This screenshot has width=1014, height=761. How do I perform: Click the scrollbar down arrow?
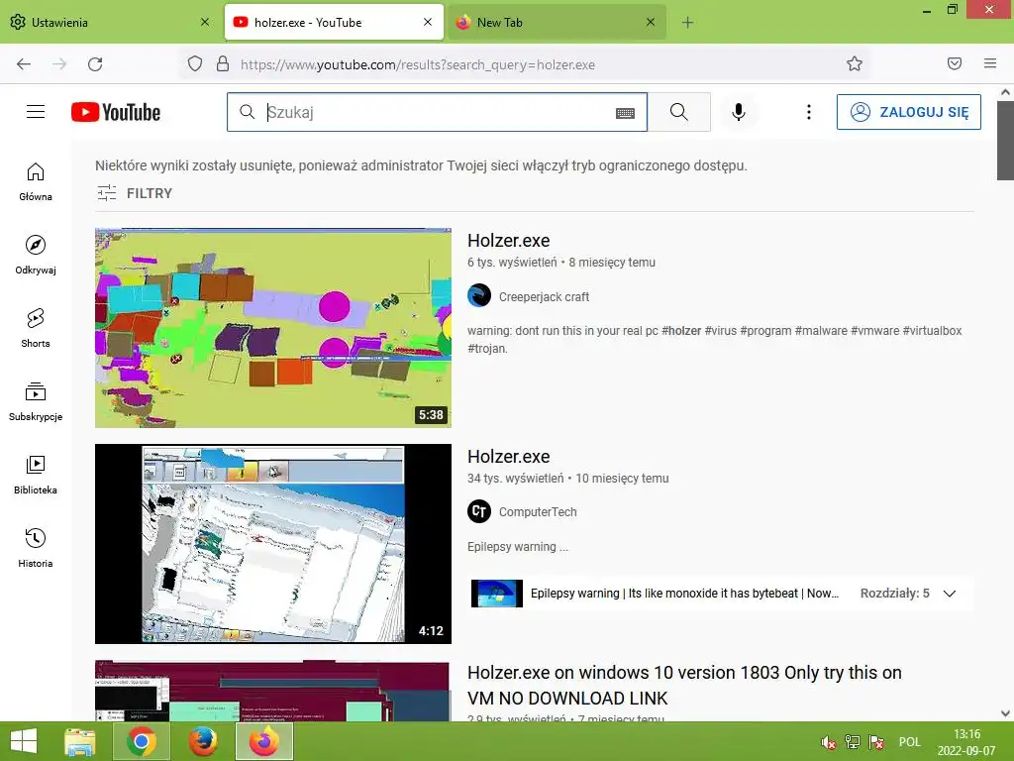1005,713
